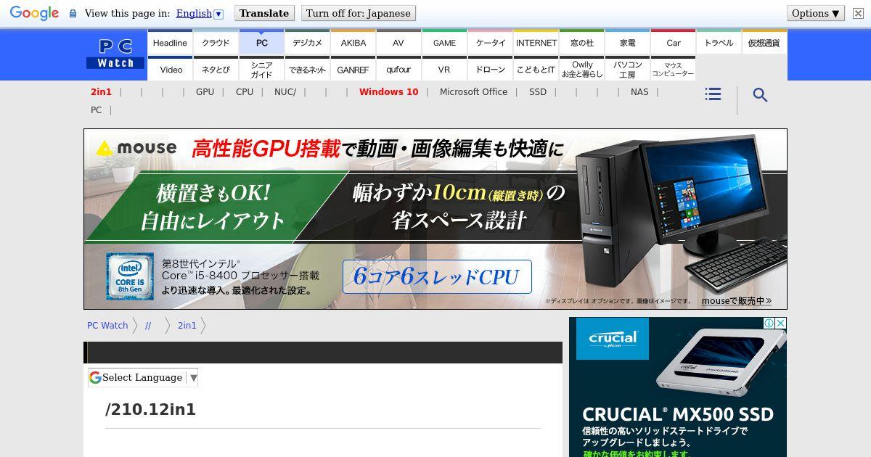
Task: Open the qufour tab
Action: click(398, 70)
